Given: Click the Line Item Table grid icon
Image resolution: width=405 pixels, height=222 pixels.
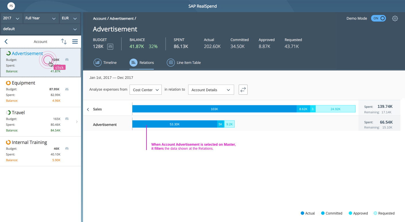Looking at the screenshot, I should (171, 63).
